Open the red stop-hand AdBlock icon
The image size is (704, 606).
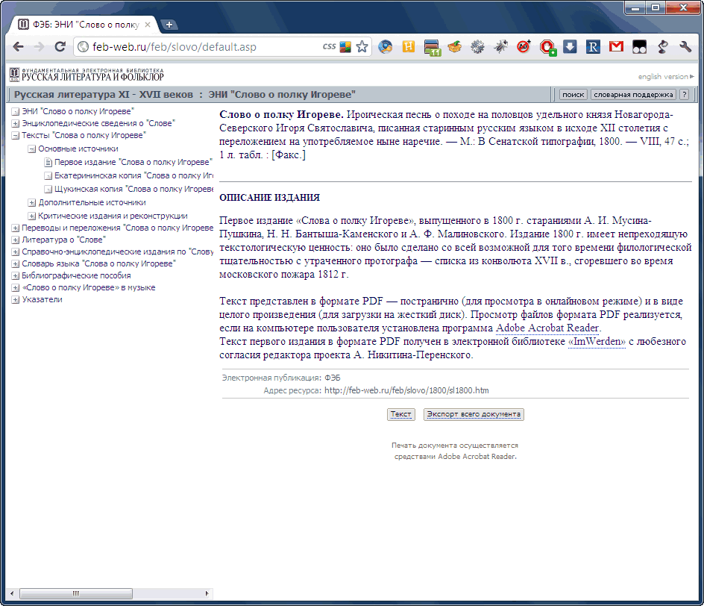click(x=547, y=48)
